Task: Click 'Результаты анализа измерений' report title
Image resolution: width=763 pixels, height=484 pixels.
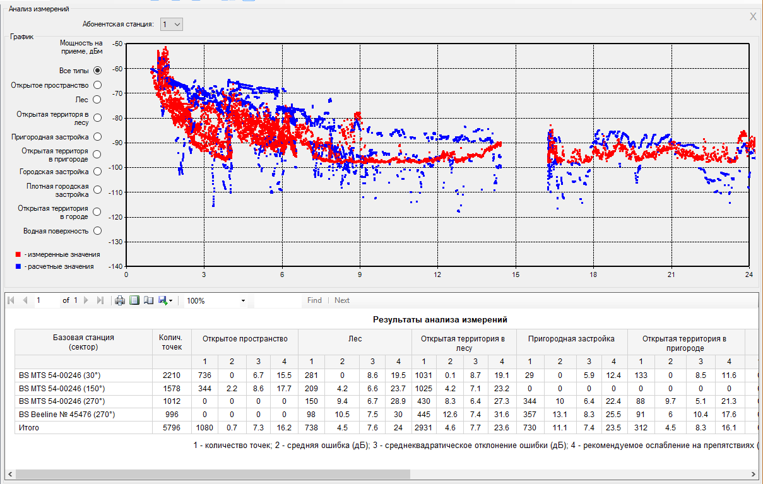Action: (x=440, y=320)
